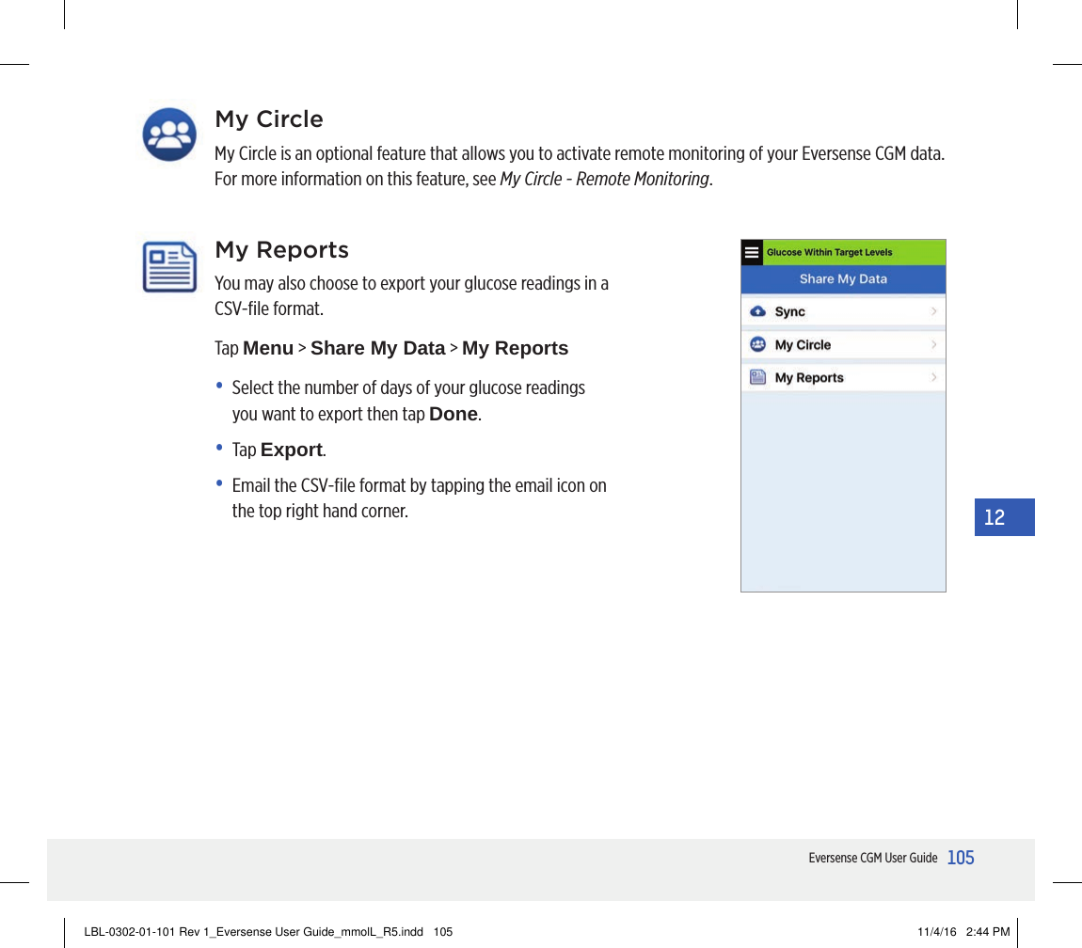Select the My Reports list item label
This screenshot has height=948, width=1082.
click(x=809, y=378)
